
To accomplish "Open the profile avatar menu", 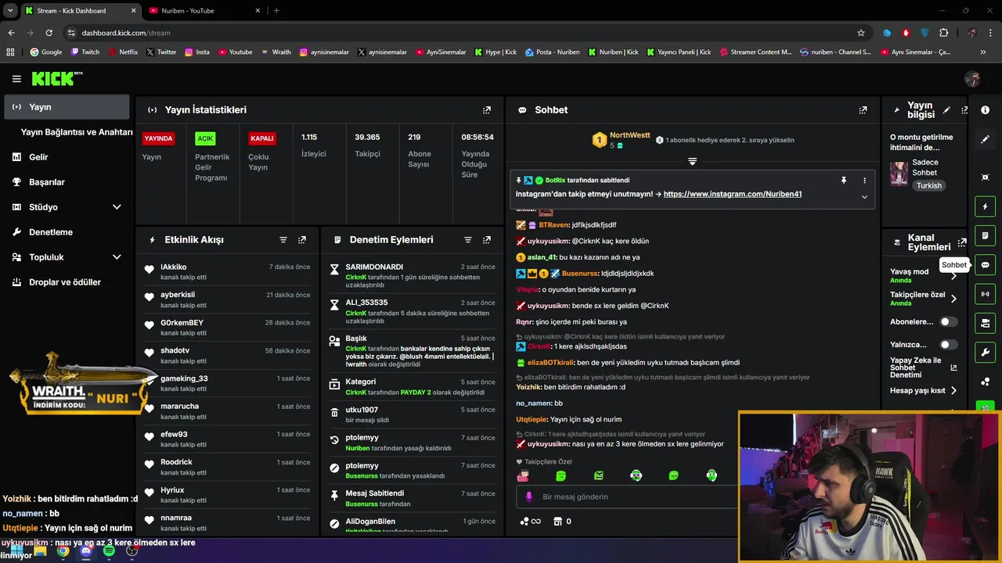I will click(973, 79).
